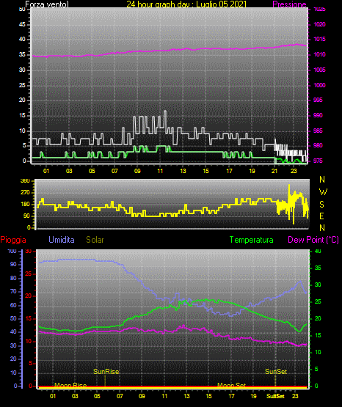Select the olive 'Solar' legend label
342x407 pixels.
tap(95, 240)
